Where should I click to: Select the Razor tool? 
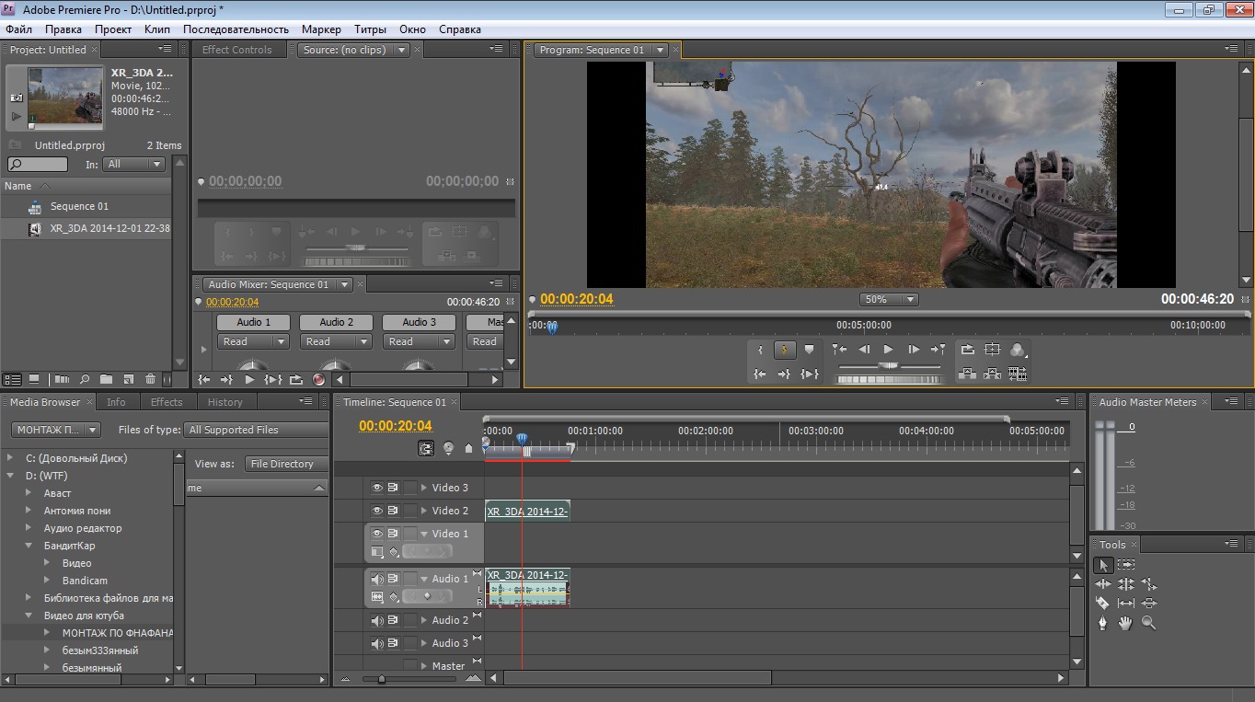coord(1103,604)
